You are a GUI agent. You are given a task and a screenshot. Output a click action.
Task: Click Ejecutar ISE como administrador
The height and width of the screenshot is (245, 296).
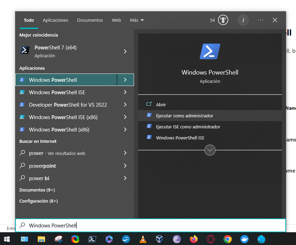pos(210,127)
